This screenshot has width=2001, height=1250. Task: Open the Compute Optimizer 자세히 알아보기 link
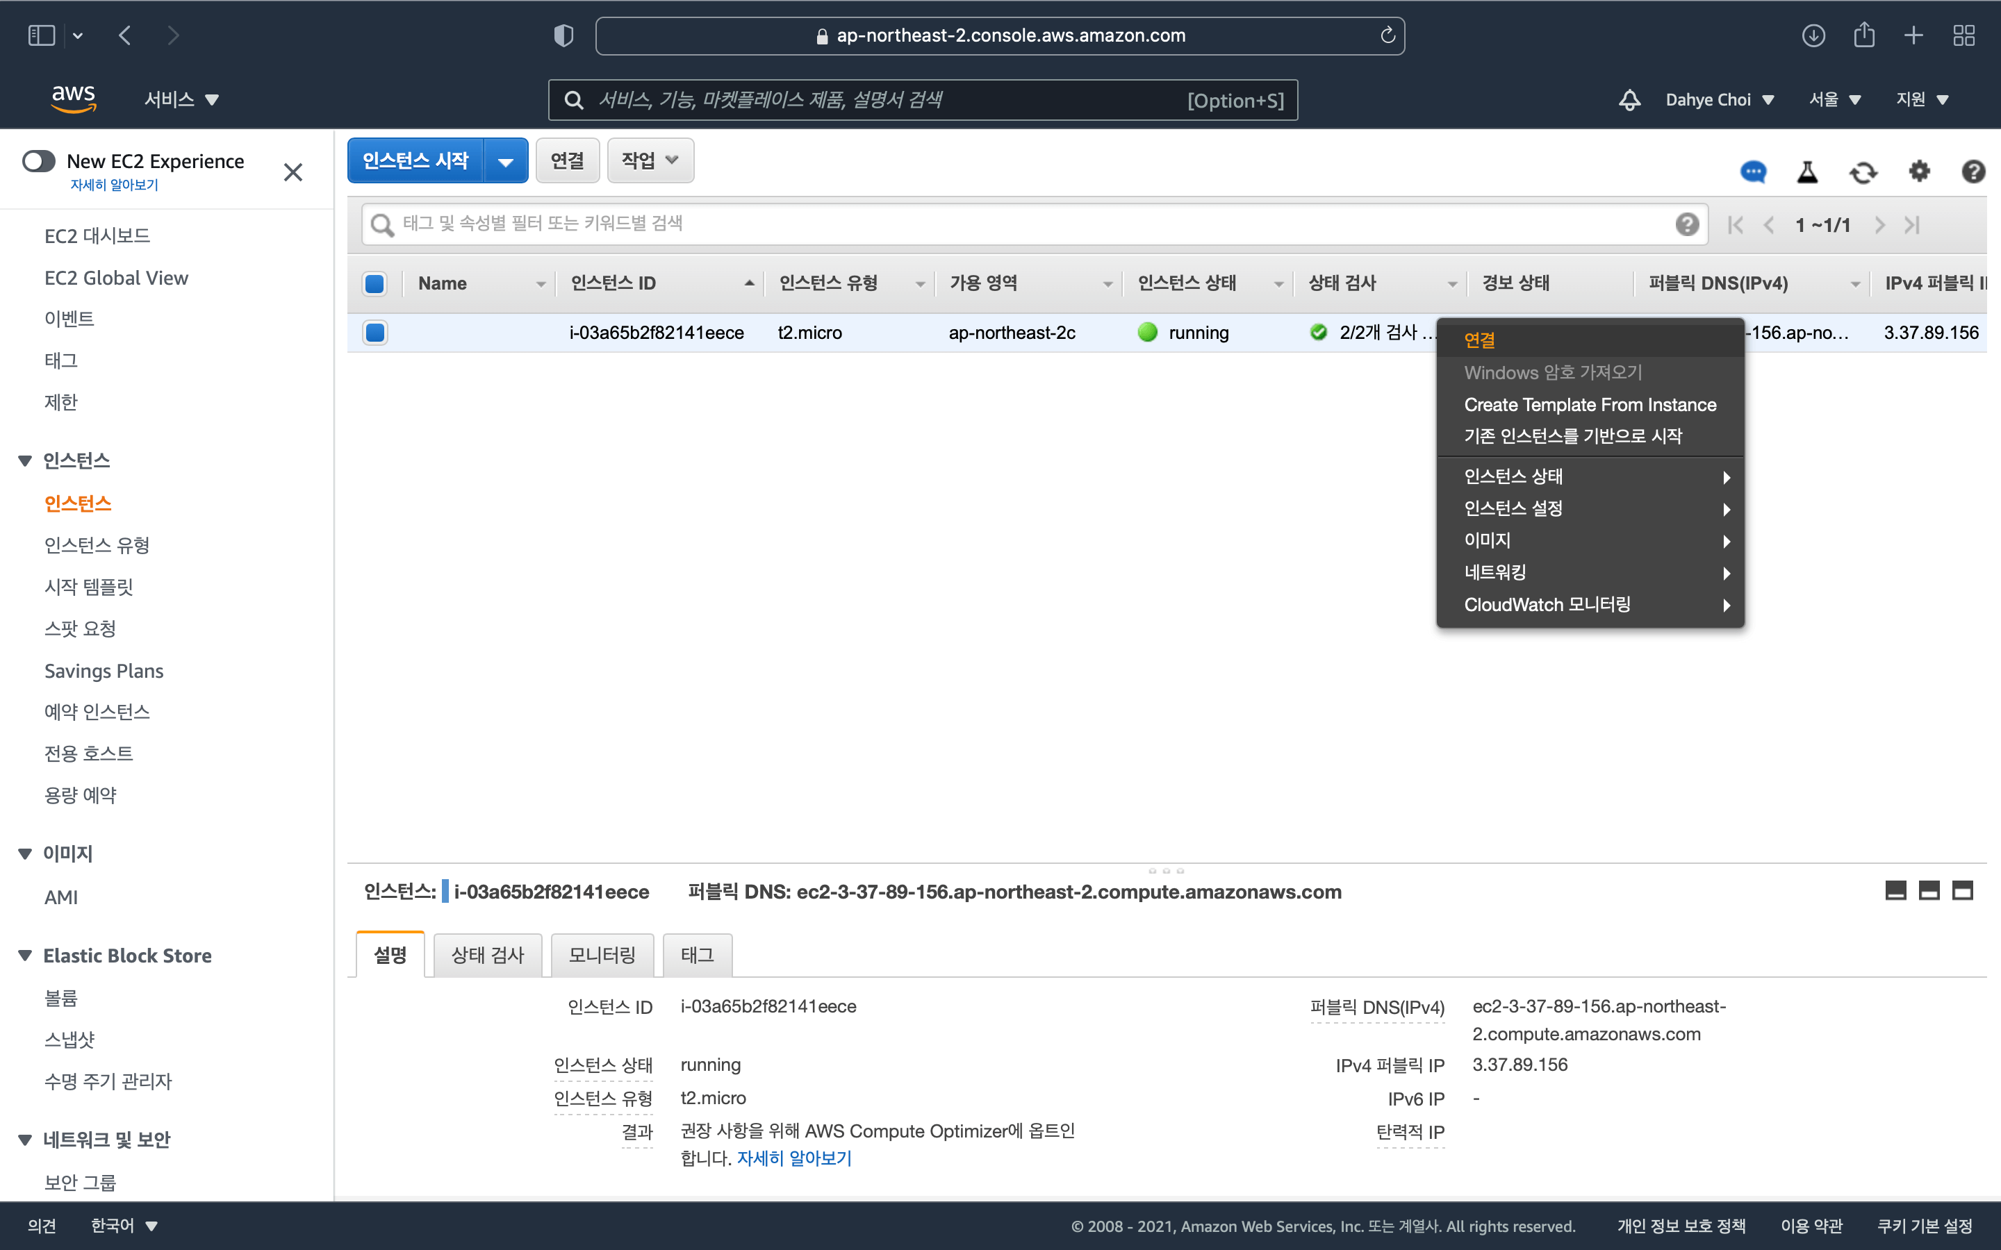pyautogui.click(x=793, y=1158)
